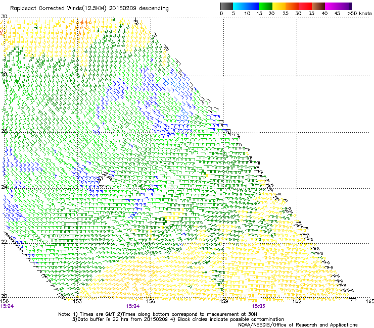Click the longitude label '162'

297,301
